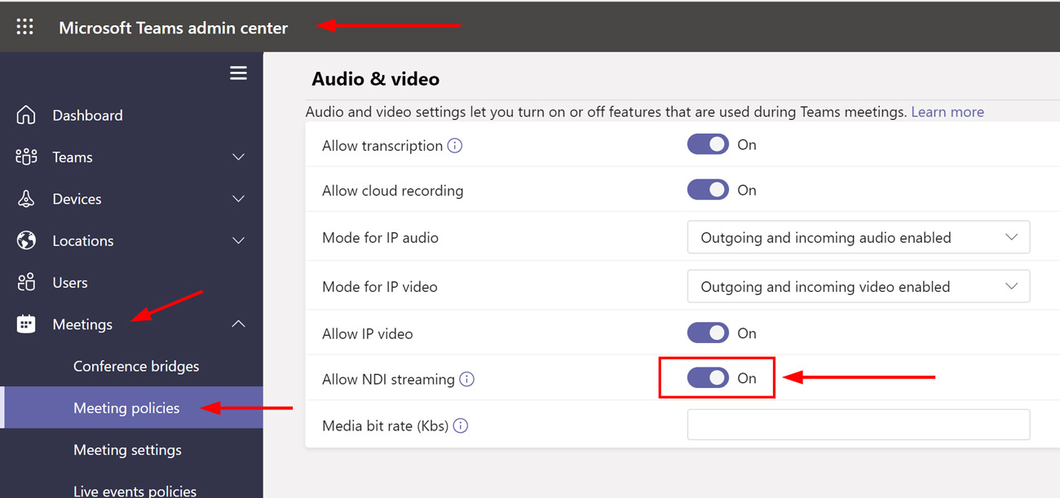Open Mode for IP audio dropdown
Image resolution: width=1060 pixels, height=498 pixels.
click(859, 237)
